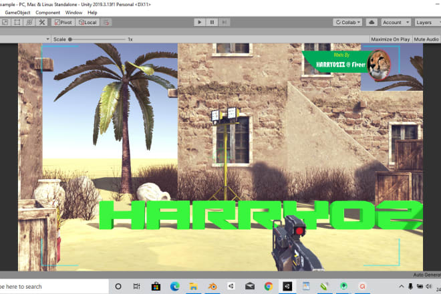The height and width of the screenshot is (294, 441).
Task: Switch to active Unity editor taskbar icon
Action: tap(287, 287)
